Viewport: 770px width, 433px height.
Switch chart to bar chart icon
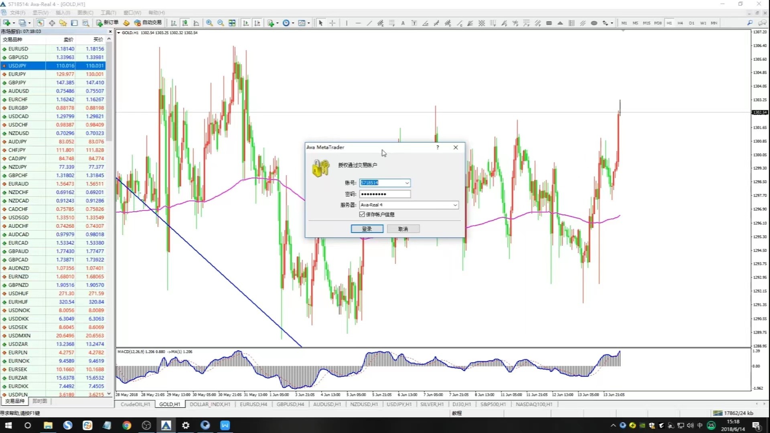(x=174, y=23)
